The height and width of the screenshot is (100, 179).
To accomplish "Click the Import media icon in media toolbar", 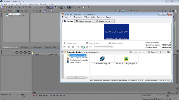I will tap(8, 11).
